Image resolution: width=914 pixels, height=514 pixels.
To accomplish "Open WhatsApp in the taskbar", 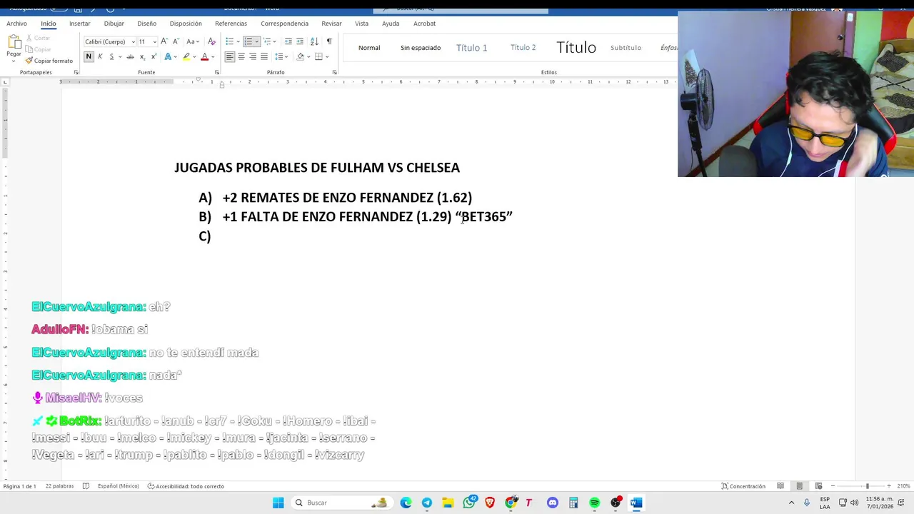I will [x=469, y=503].
